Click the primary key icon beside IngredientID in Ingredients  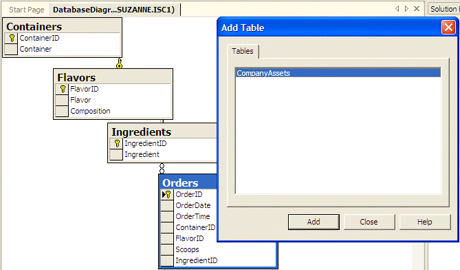(117, 143)
